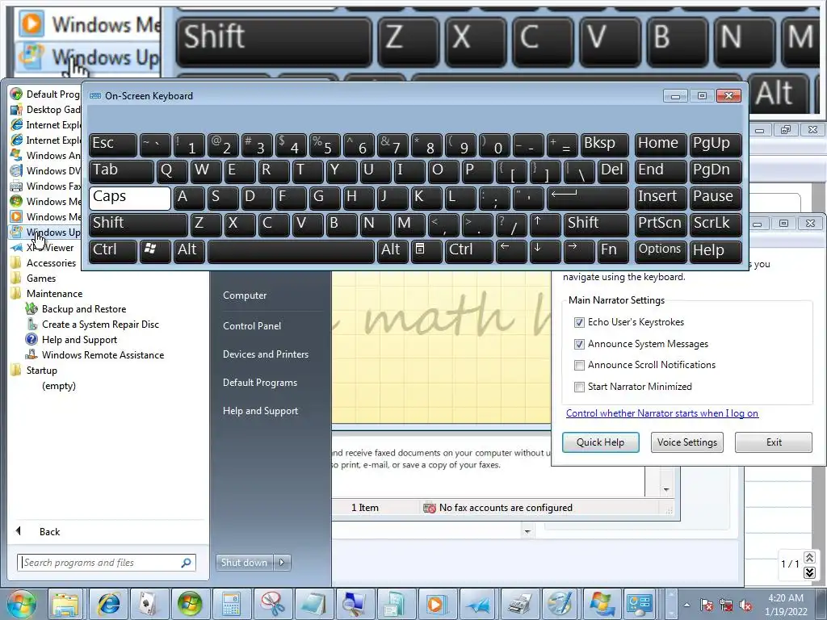Viewport: 827px width, 620px height.
Task: Open Help and Support in the Start menu right pane
Action: pos(261,411)
